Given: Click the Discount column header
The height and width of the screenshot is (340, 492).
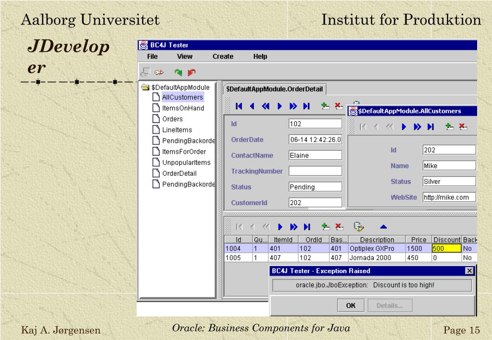Looking at the screenshot, I should 447,240.
